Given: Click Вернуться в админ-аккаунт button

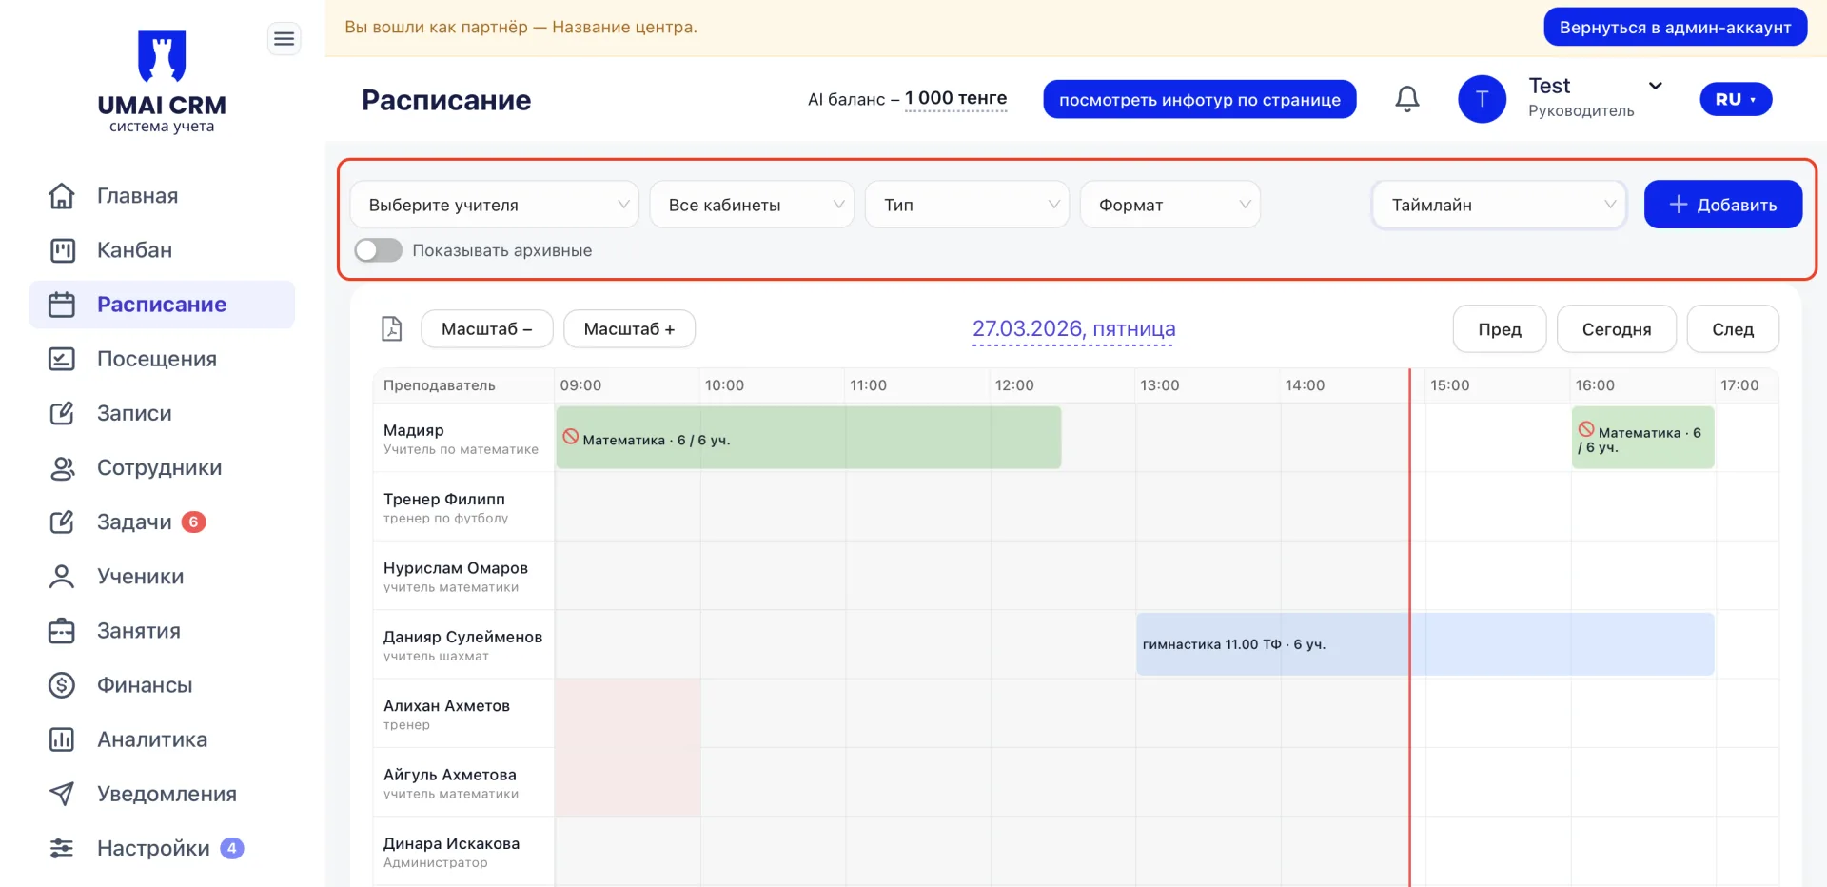Looking at the screenshot, I should [x=1675, y=28].
